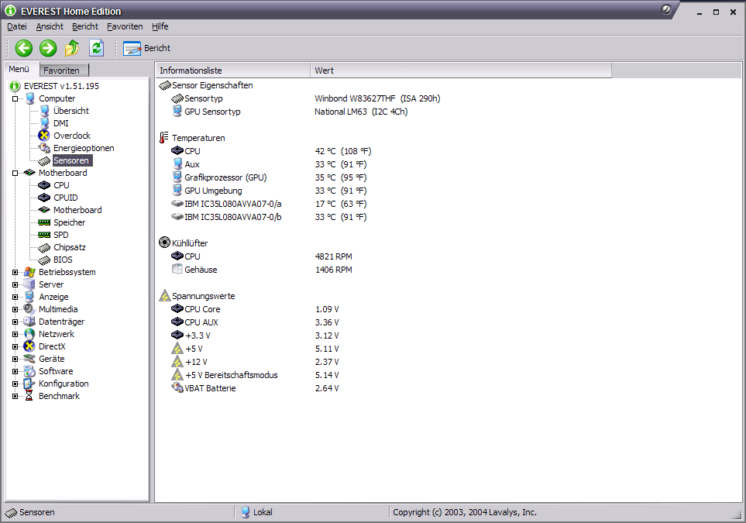Viewport: 746px width, 523px height.
Task: Expand the Multimedia tree node
Action: pos(15,309)
